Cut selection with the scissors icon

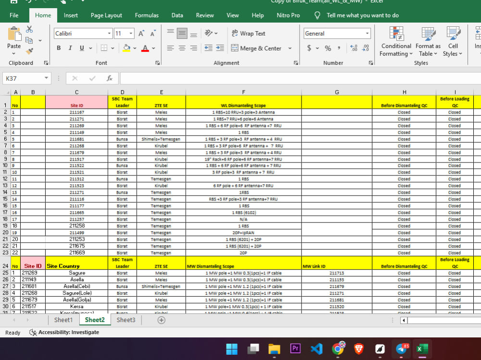tap(29, 29)
